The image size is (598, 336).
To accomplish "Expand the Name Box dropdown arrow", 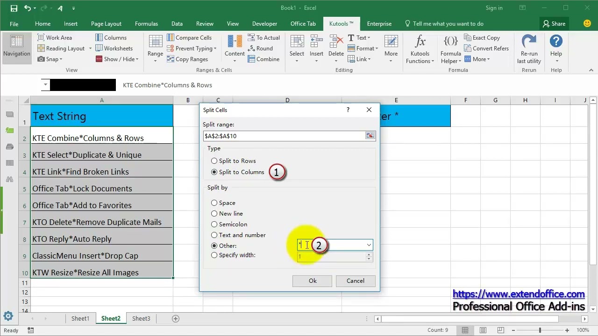I will pos(45,85).
